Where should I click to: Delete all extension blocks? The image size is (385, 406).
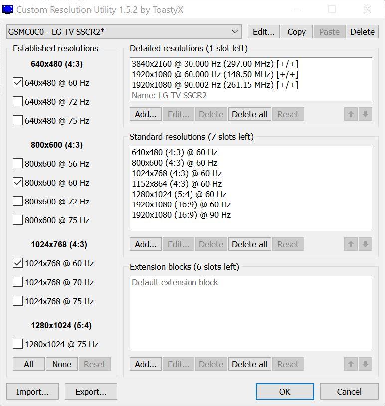point(249,364)
